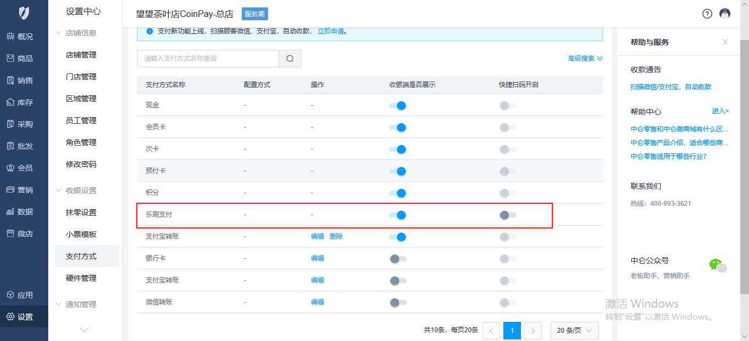Go to 库存 in the sidebar
This screenshot has height=341, width=749.
[24, 102]
